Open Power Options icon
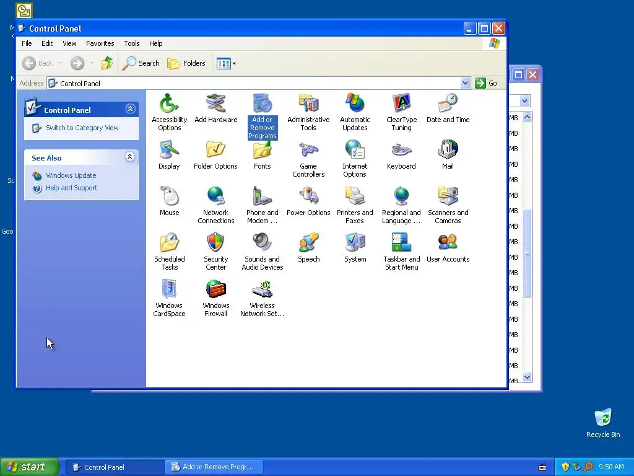 coord(308,201)
